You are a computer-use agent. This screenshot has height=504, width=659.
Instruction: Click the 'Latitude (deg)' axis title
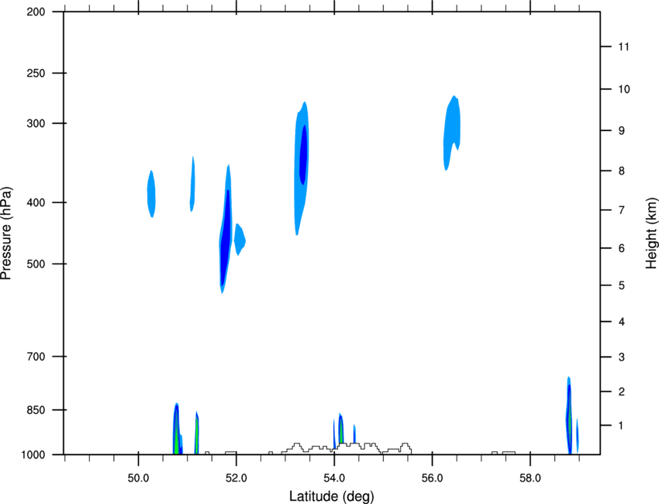[332, 496]
